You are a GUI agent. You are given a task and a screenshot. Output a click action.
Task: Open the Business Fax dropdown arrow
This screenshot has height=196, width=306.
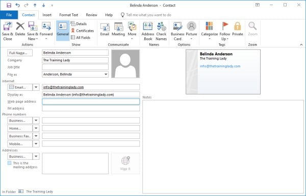[x=36, y=136]
